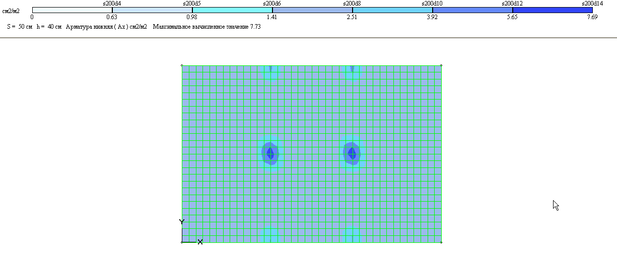Click the s200d6 legend label
The width and height of the screenshot is (617, 262).
click(272, 4)
